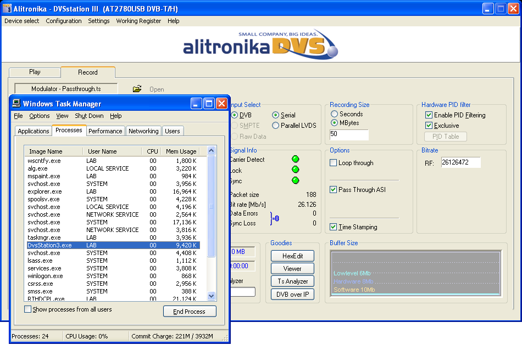Click the Viewer button
The image size is (522, 345).
292,269
